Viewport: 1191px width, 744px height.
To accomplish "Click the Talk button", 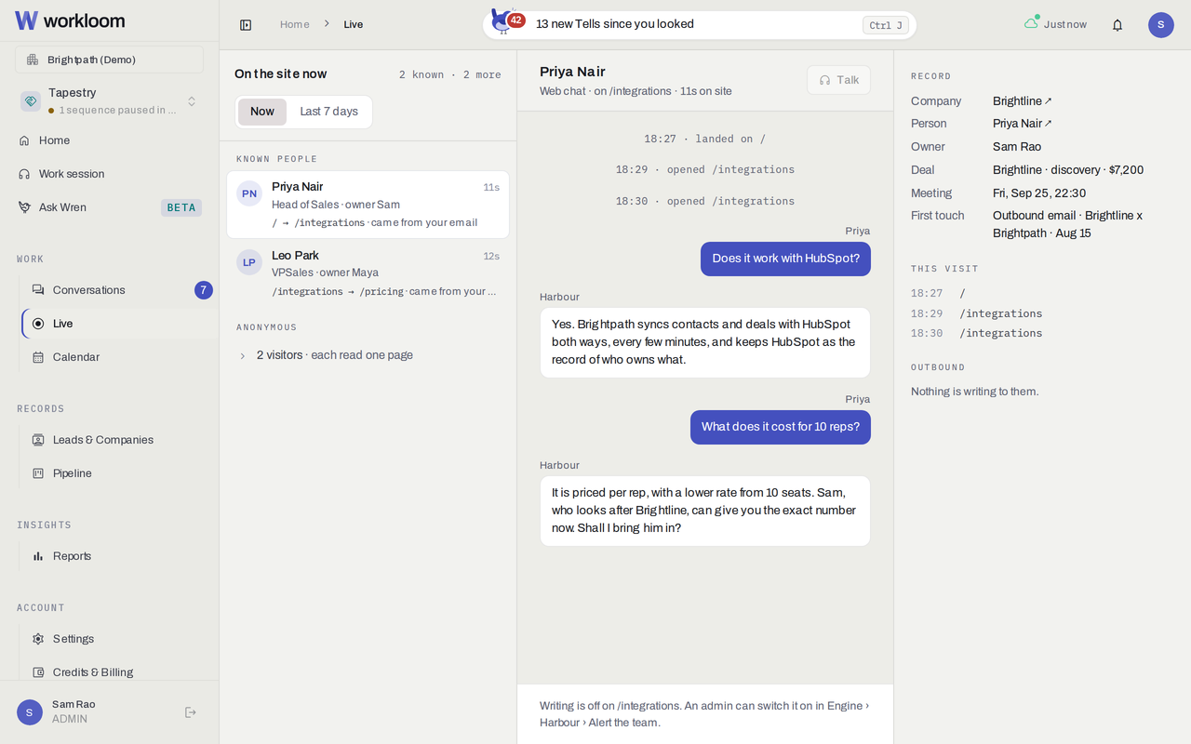I will (x=838, y=80).
